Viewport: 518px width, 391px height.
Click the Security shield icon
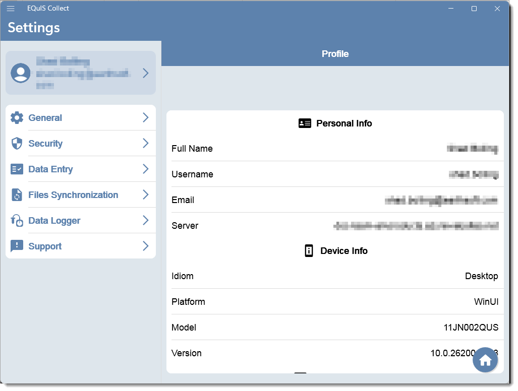(17, 143)
